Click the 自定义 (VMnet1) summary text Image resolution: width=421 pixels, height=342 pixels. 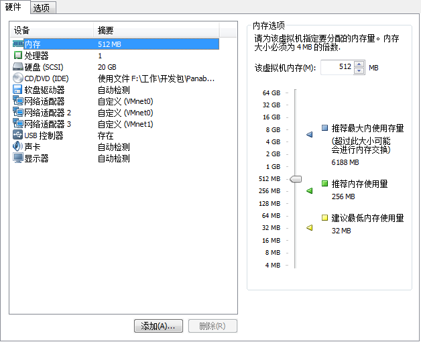[125, 124]
